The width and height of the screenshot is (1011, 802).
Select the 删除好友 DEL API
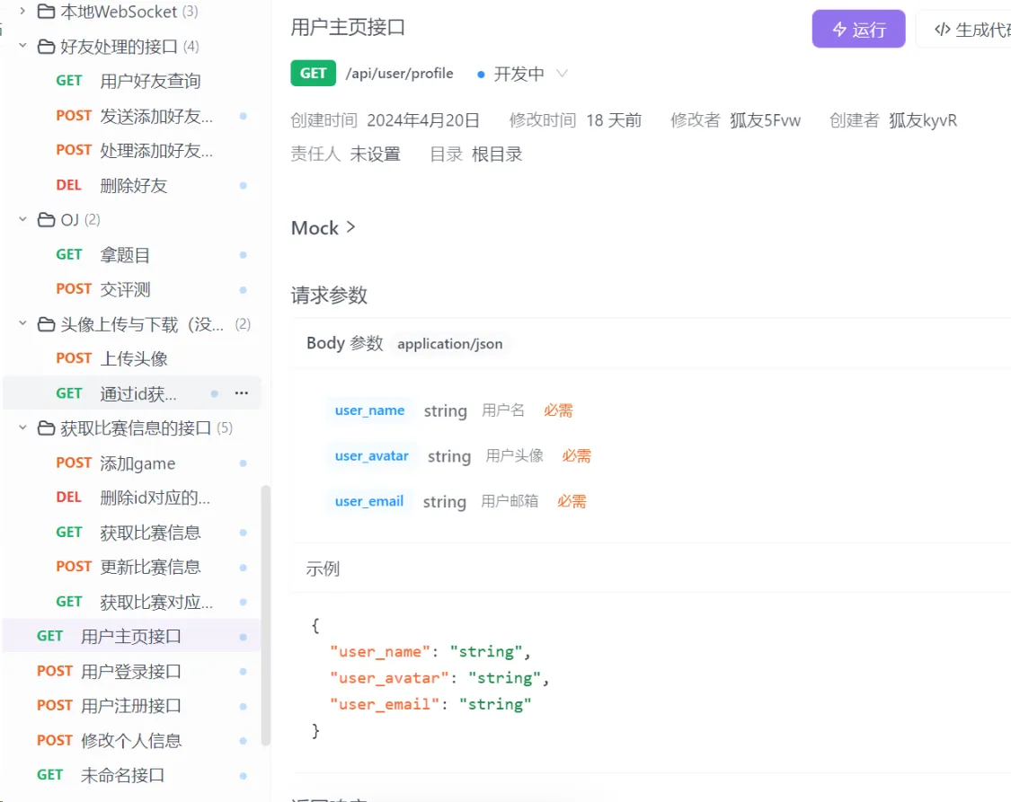132,186
